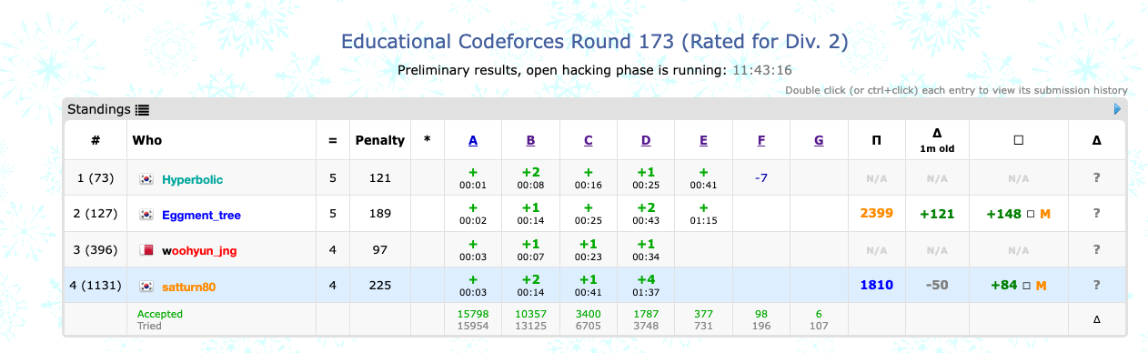Click Eggment_tree's flag icon
Screen dimensions: 1148x353
pos(146,216)
